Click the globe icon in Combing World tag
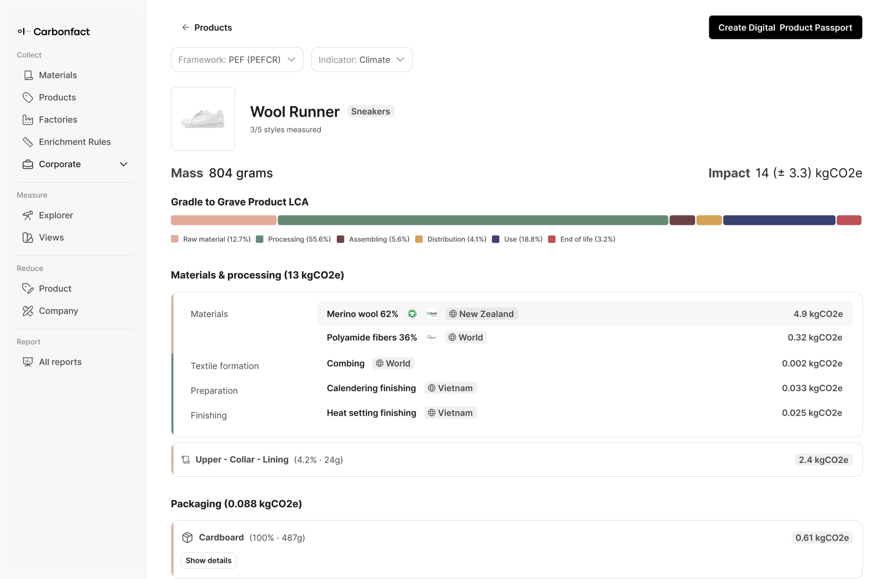The image size is (890, 579). pos(380,363)
